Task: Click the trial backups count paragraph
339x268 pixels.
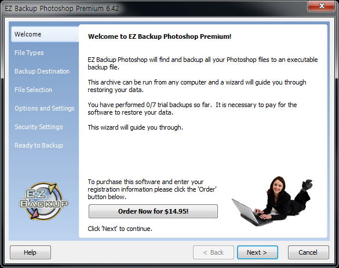Action: (x=192, y=109)
